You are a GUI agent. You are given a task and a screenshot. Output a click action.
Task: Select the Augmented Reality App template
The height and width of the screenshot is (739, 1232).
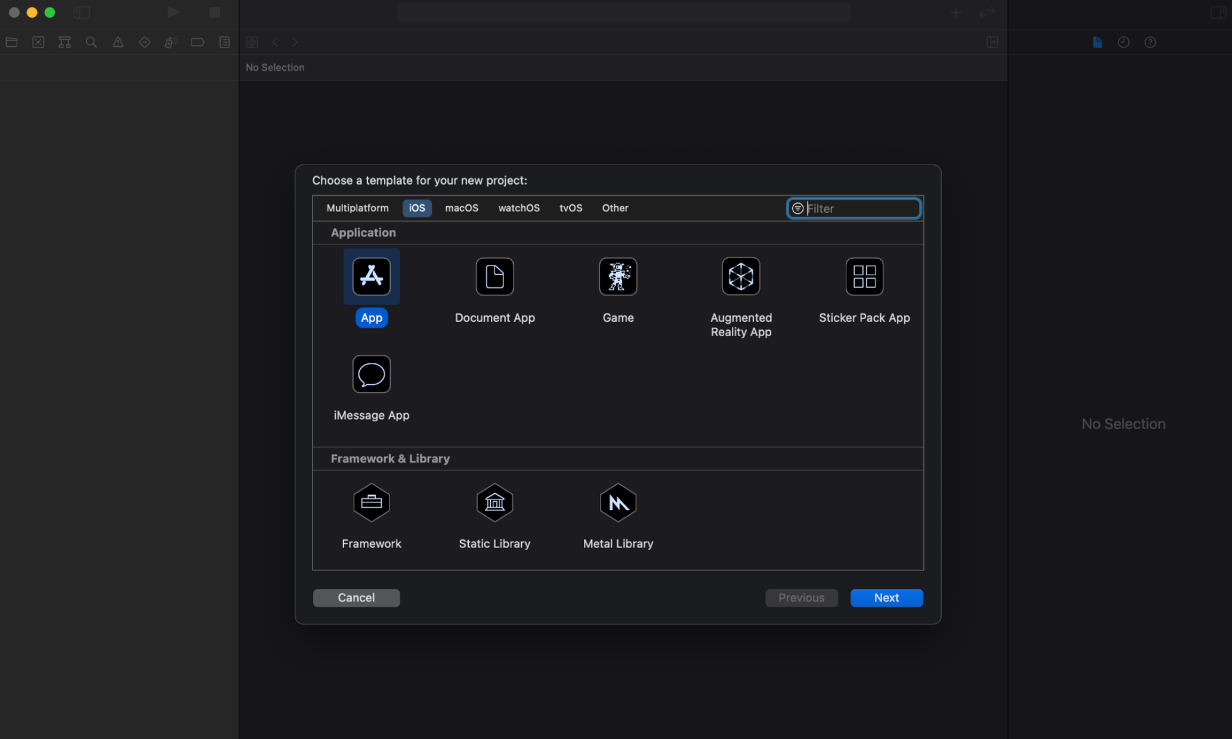[741, 277]
